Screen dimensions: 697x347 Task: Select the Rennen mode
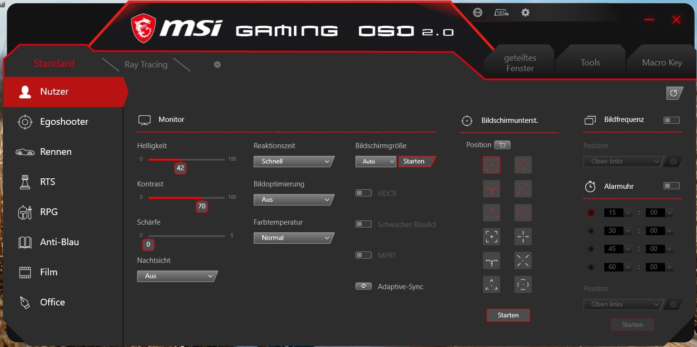[63, 152]
